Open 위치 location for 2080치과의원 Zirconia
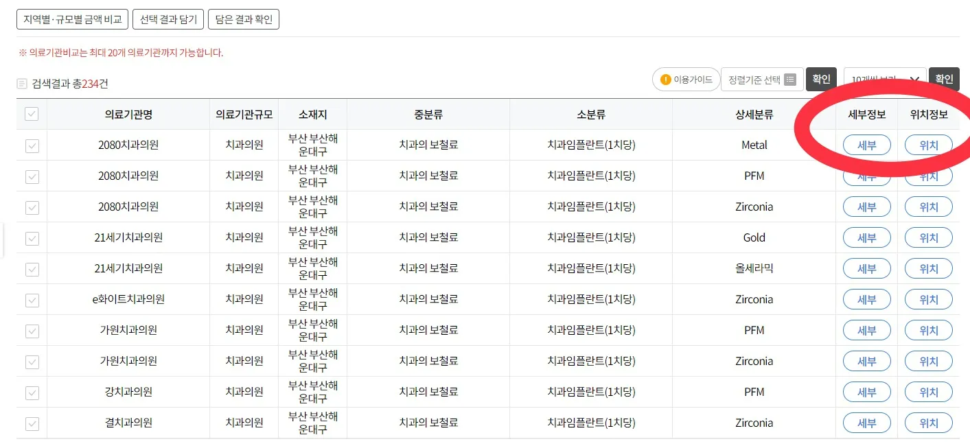 tap(929, 207)
